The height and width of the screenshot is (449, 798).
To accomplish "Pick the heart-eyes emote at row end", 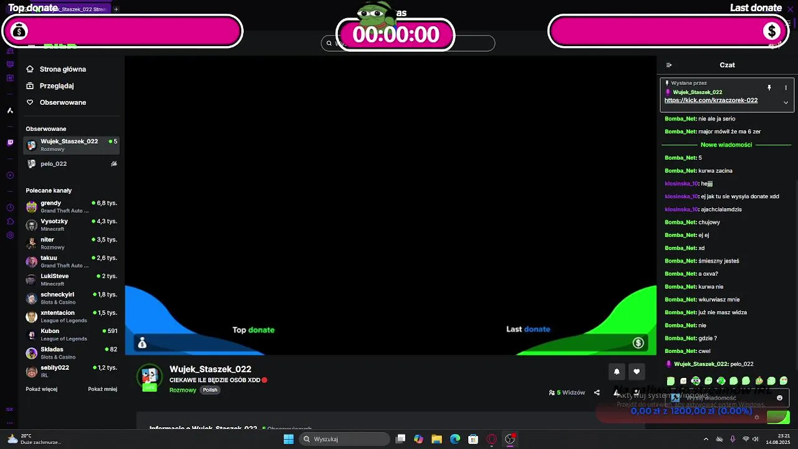I will (784, 380).
